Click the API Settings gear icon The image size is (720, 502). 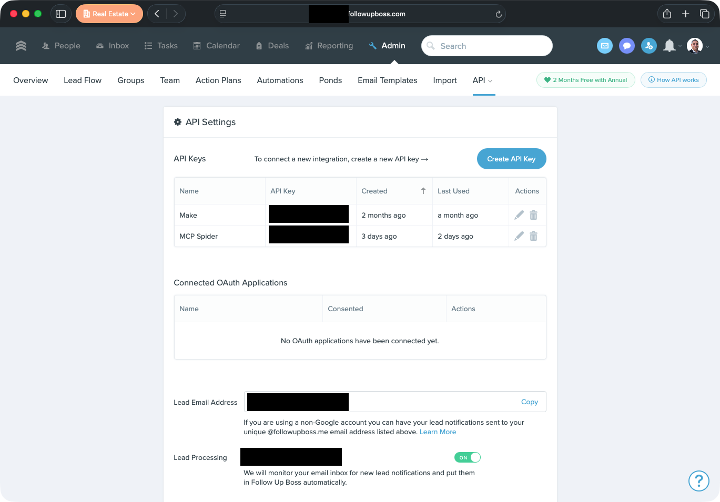coord(178,121)
